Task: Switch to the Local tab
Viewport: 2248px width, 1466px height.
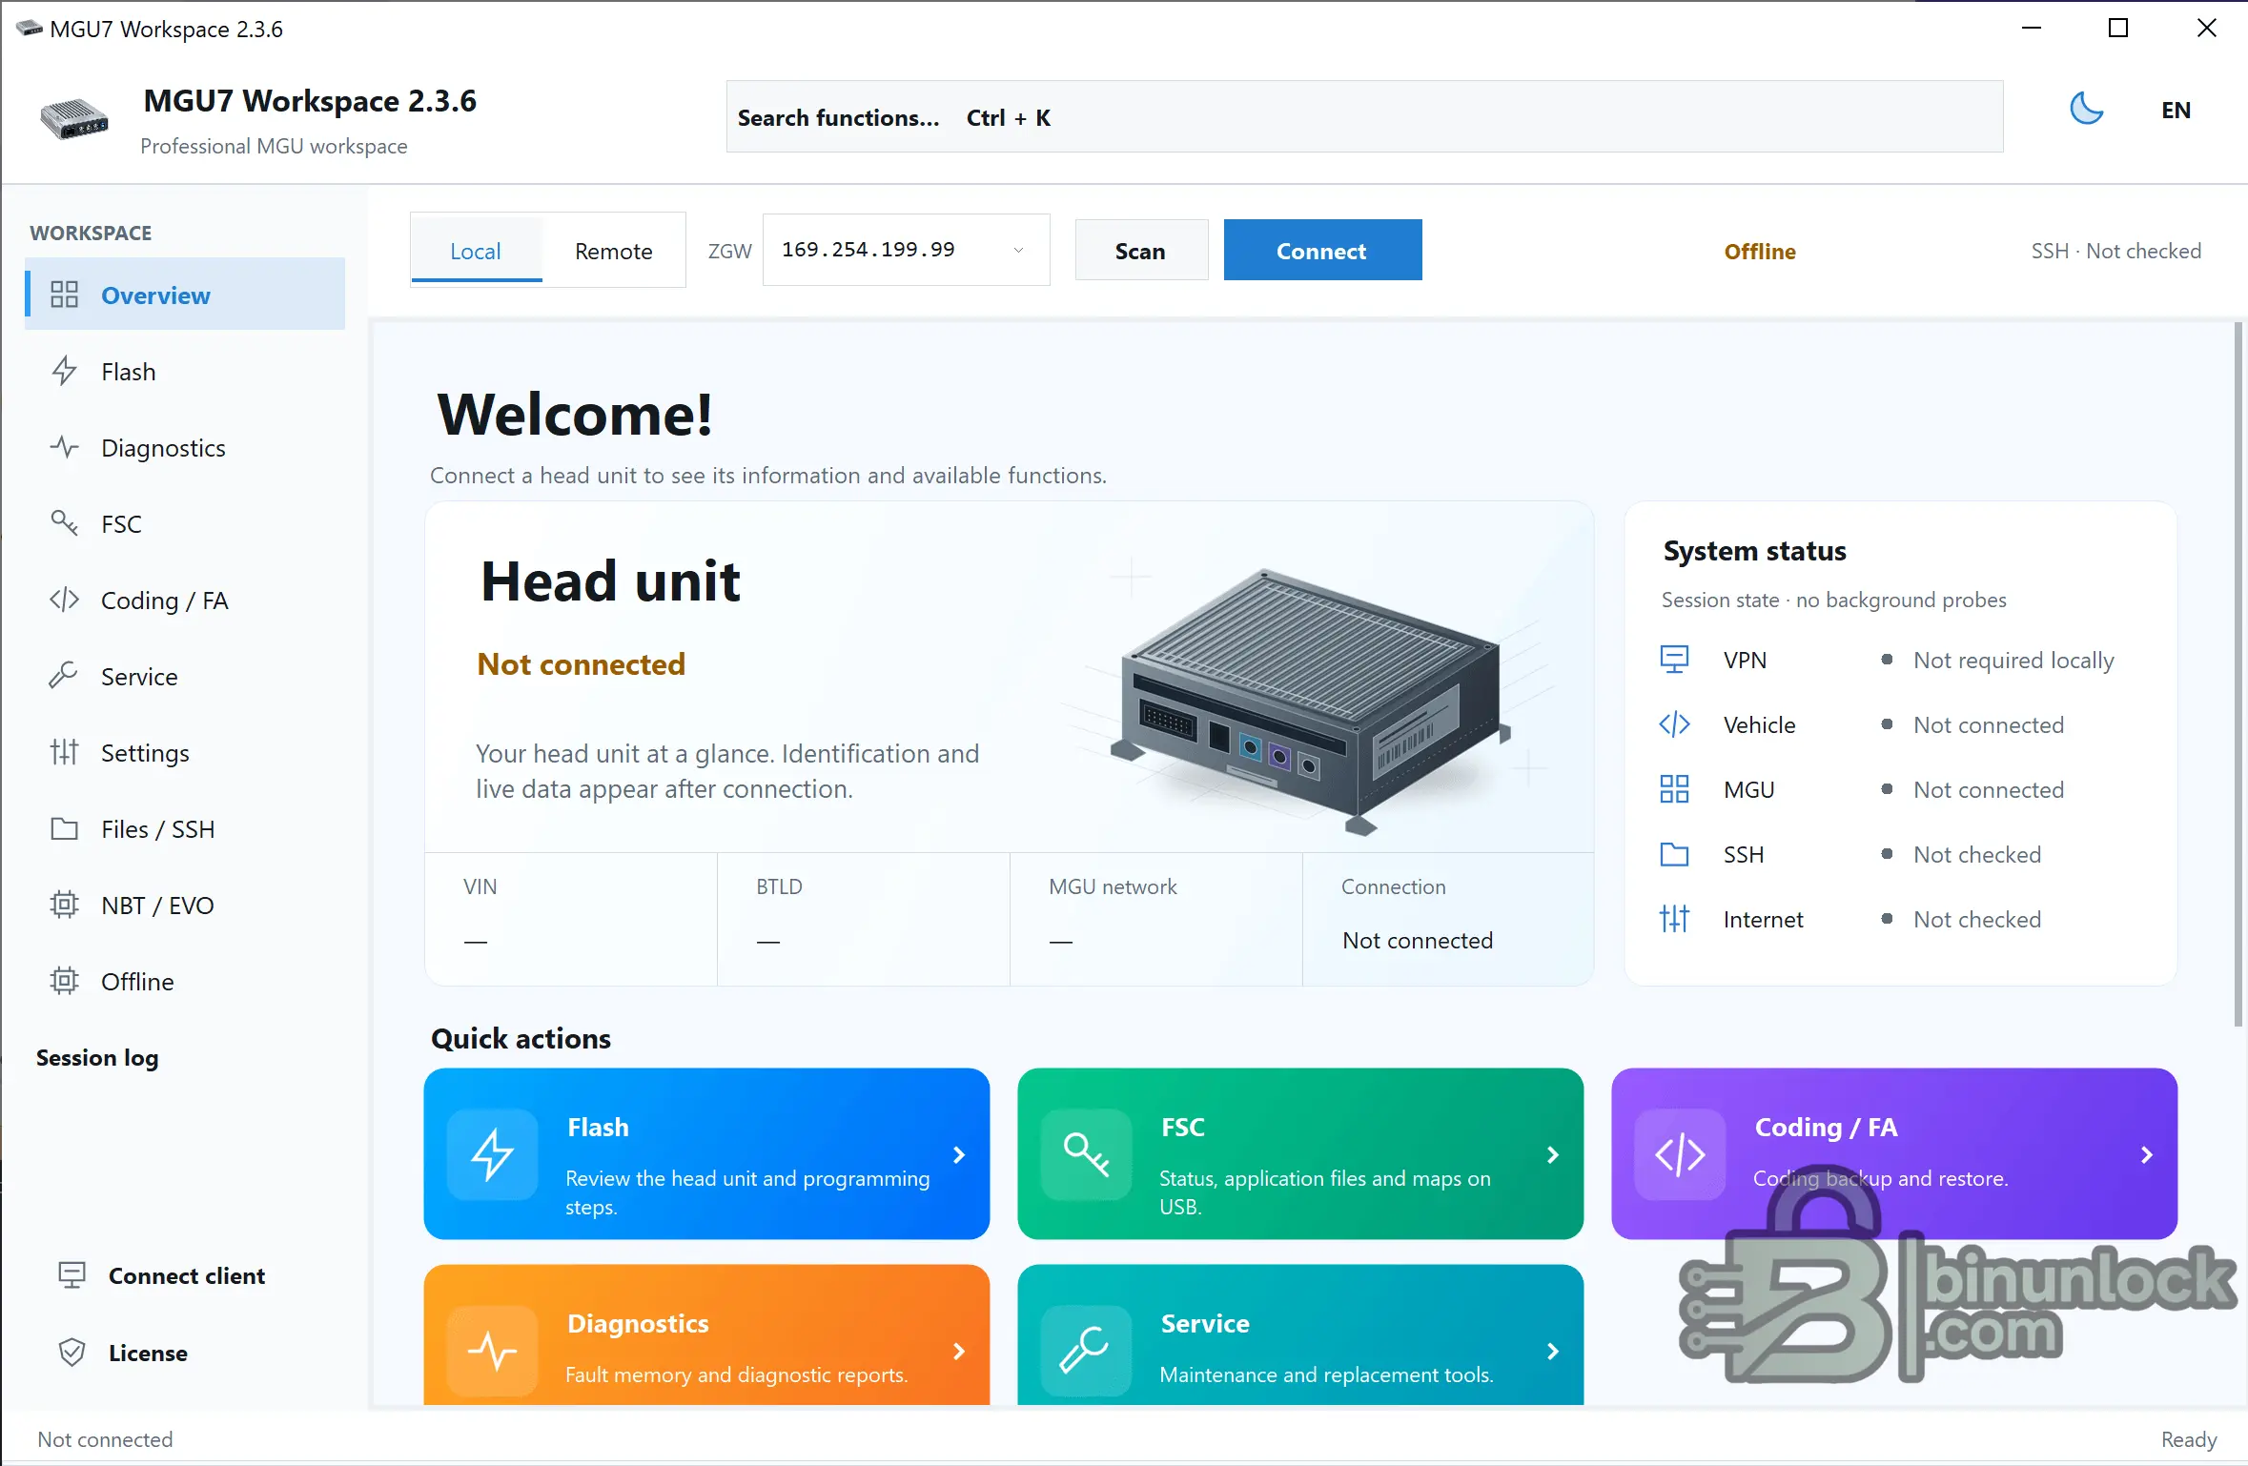Action: tap(476, 252)
